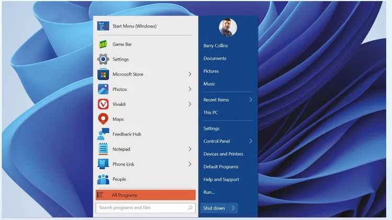Open Music from the right pane
The width and height of the screenshot is (392, 220).
[x=209, y=84]
